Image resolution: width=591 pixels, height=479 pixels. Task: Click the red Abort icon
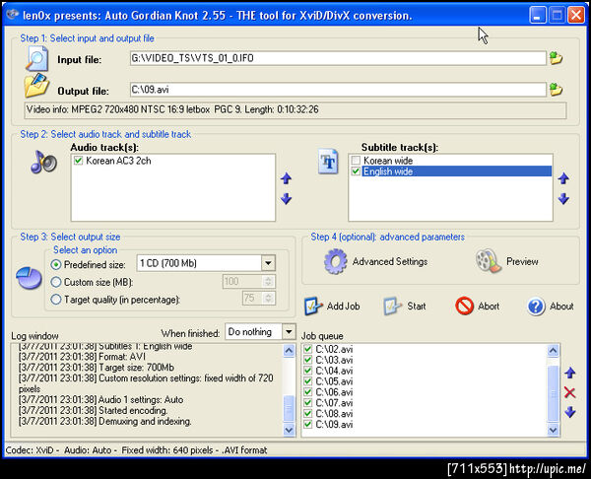(464, 306)
